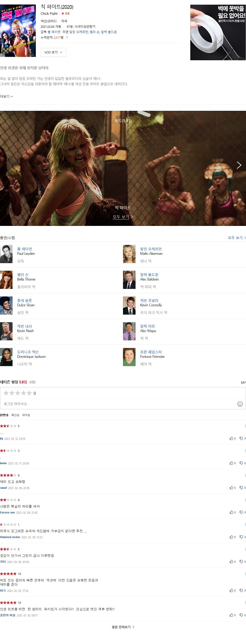Viewport: 246px width, 633px height.
Task: Show the next photo with the right arrow
Action: pos(239,165)
